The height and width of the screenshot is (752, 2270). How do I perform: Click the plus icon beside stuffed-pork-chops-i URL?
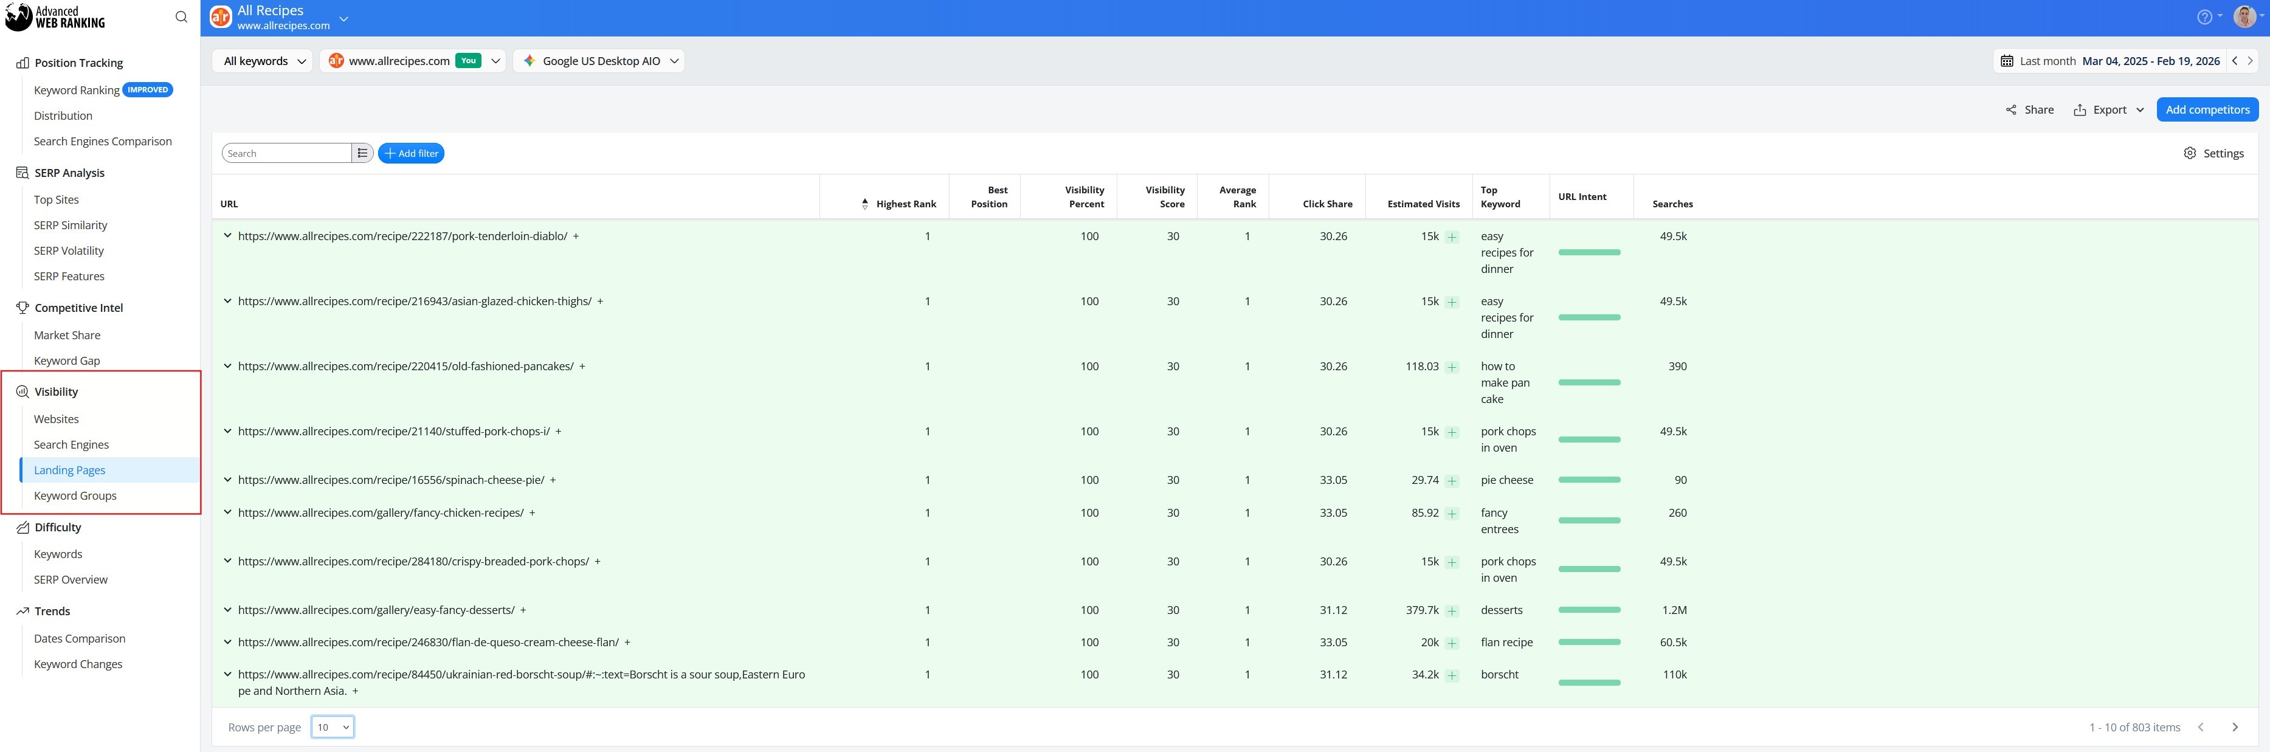tap(559, 432)
